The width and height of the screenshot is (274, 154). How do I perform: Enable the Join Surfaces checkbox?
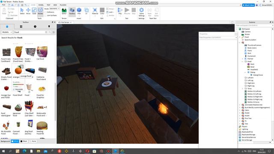coord(45,15)
